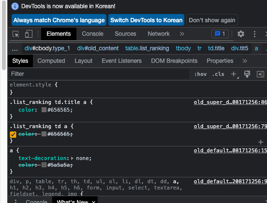Open the old_super_d…08171256:86 stylesheet link
This screenshot has width=267, height=203.
(x=230, y=102)
